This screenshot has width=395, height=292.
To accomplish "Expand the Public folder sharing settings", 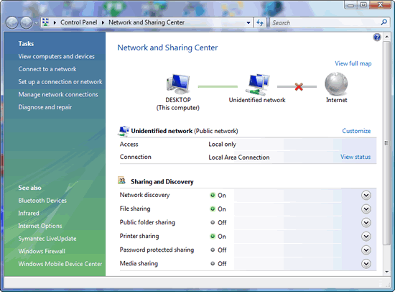I will tap(366, 223).
